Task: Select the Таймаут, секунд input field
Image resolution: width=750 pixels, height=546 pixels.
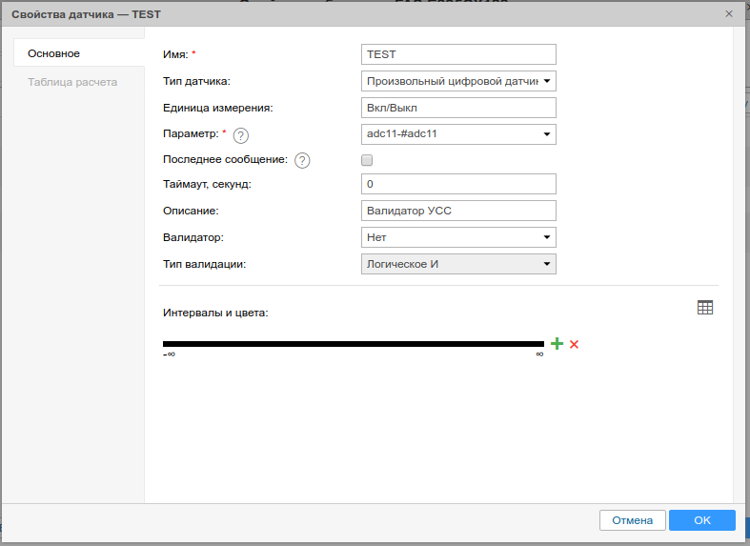Action: pyautogui.click(x=458, y=184)
